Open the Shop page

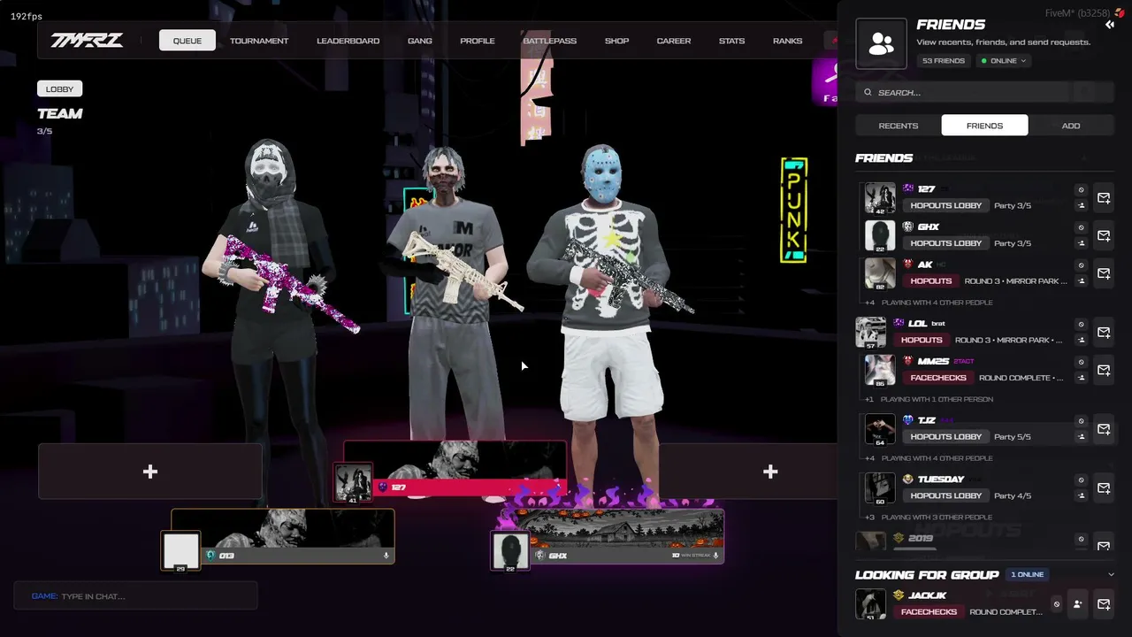coord(616,41)
